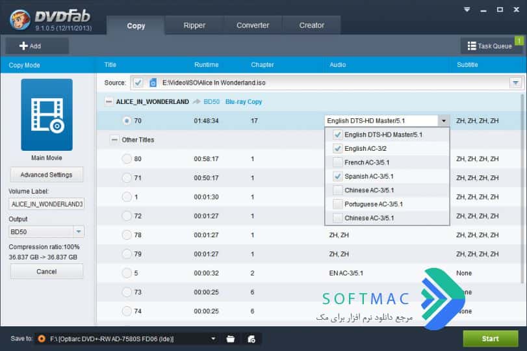Uncheck Spanish AC-3/5.1 audio track

(x=337, y=176)
